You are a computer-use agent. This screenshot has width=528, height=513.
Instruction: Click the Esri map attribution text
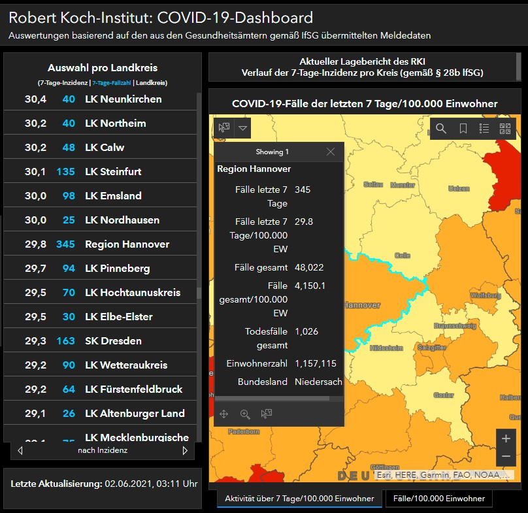click(x=444, y=475)
